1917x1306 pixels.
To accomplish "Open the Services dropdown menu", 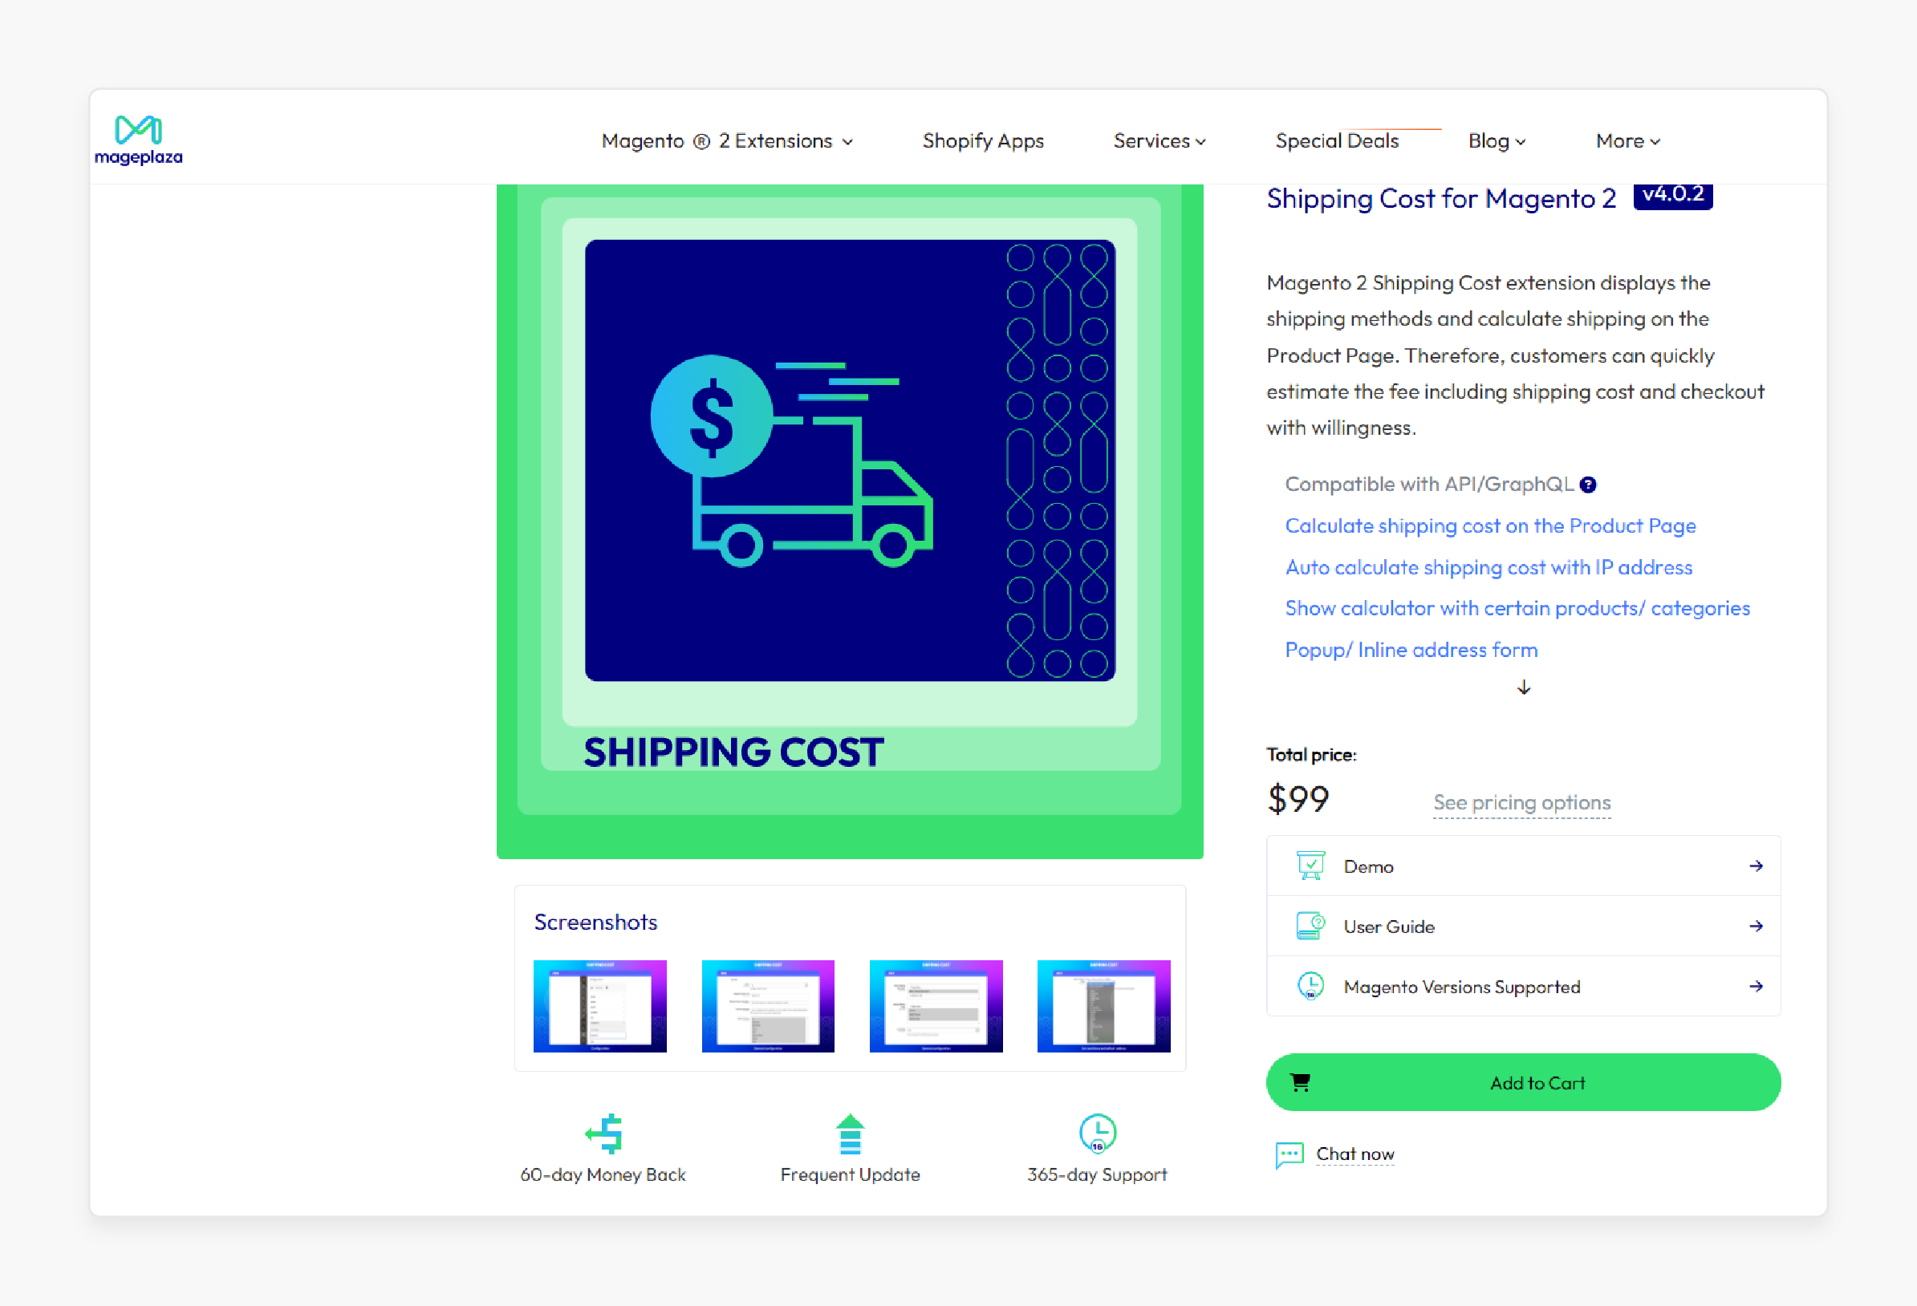I will click(1158, 141).
